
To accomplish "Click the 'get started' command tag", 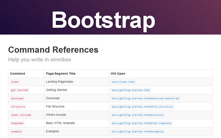I will tap(19, 90).
